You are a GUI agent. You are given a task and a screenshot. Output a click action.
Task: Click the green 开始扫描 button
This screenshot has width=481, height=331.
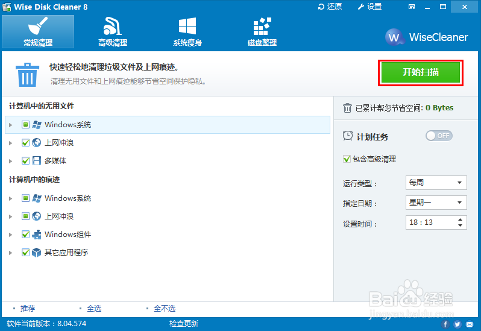(x=421, y=72)
